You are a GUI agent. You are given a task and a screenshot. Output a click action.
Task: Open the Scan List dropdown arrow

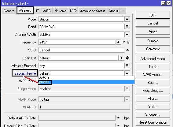click(121, 58)
